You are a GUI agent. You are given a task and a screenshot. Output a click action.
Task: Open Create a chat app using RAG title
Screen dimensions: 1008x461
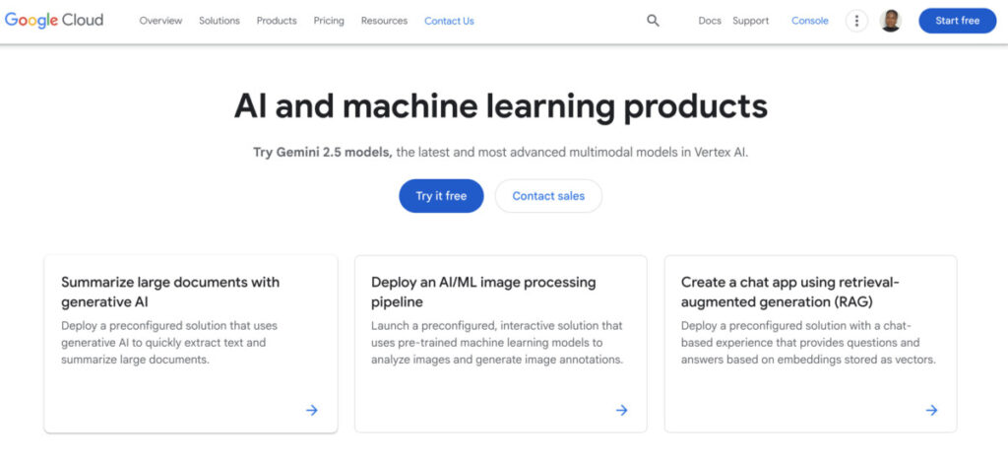pyautogui.click(x=790, y=292)
